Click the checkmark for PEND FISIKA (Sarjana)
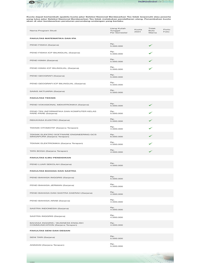 [x=151, y=45]
